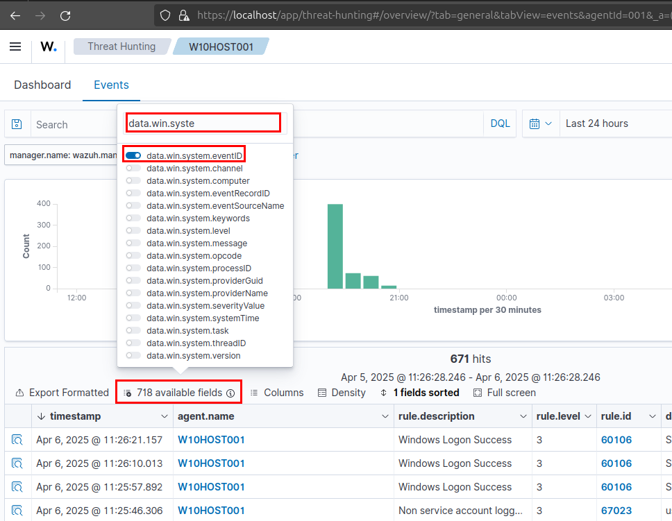Select the Events tab
672x521 pixels.
[112, 85]
